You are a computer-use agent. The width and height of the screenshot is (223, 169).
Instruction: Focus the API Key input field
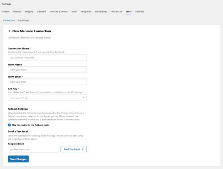[x=48, y=98]
